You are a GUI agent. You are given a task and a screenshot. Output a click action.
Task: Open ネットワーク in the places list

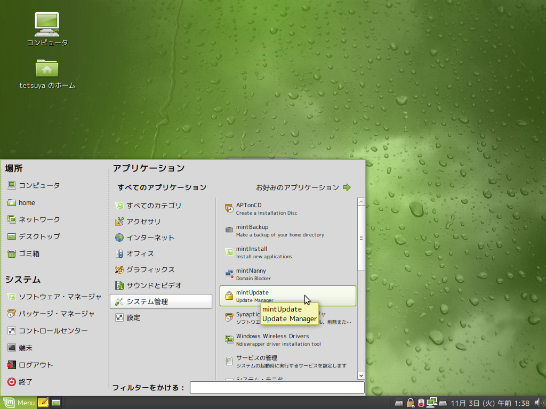(x=34, y=219)
